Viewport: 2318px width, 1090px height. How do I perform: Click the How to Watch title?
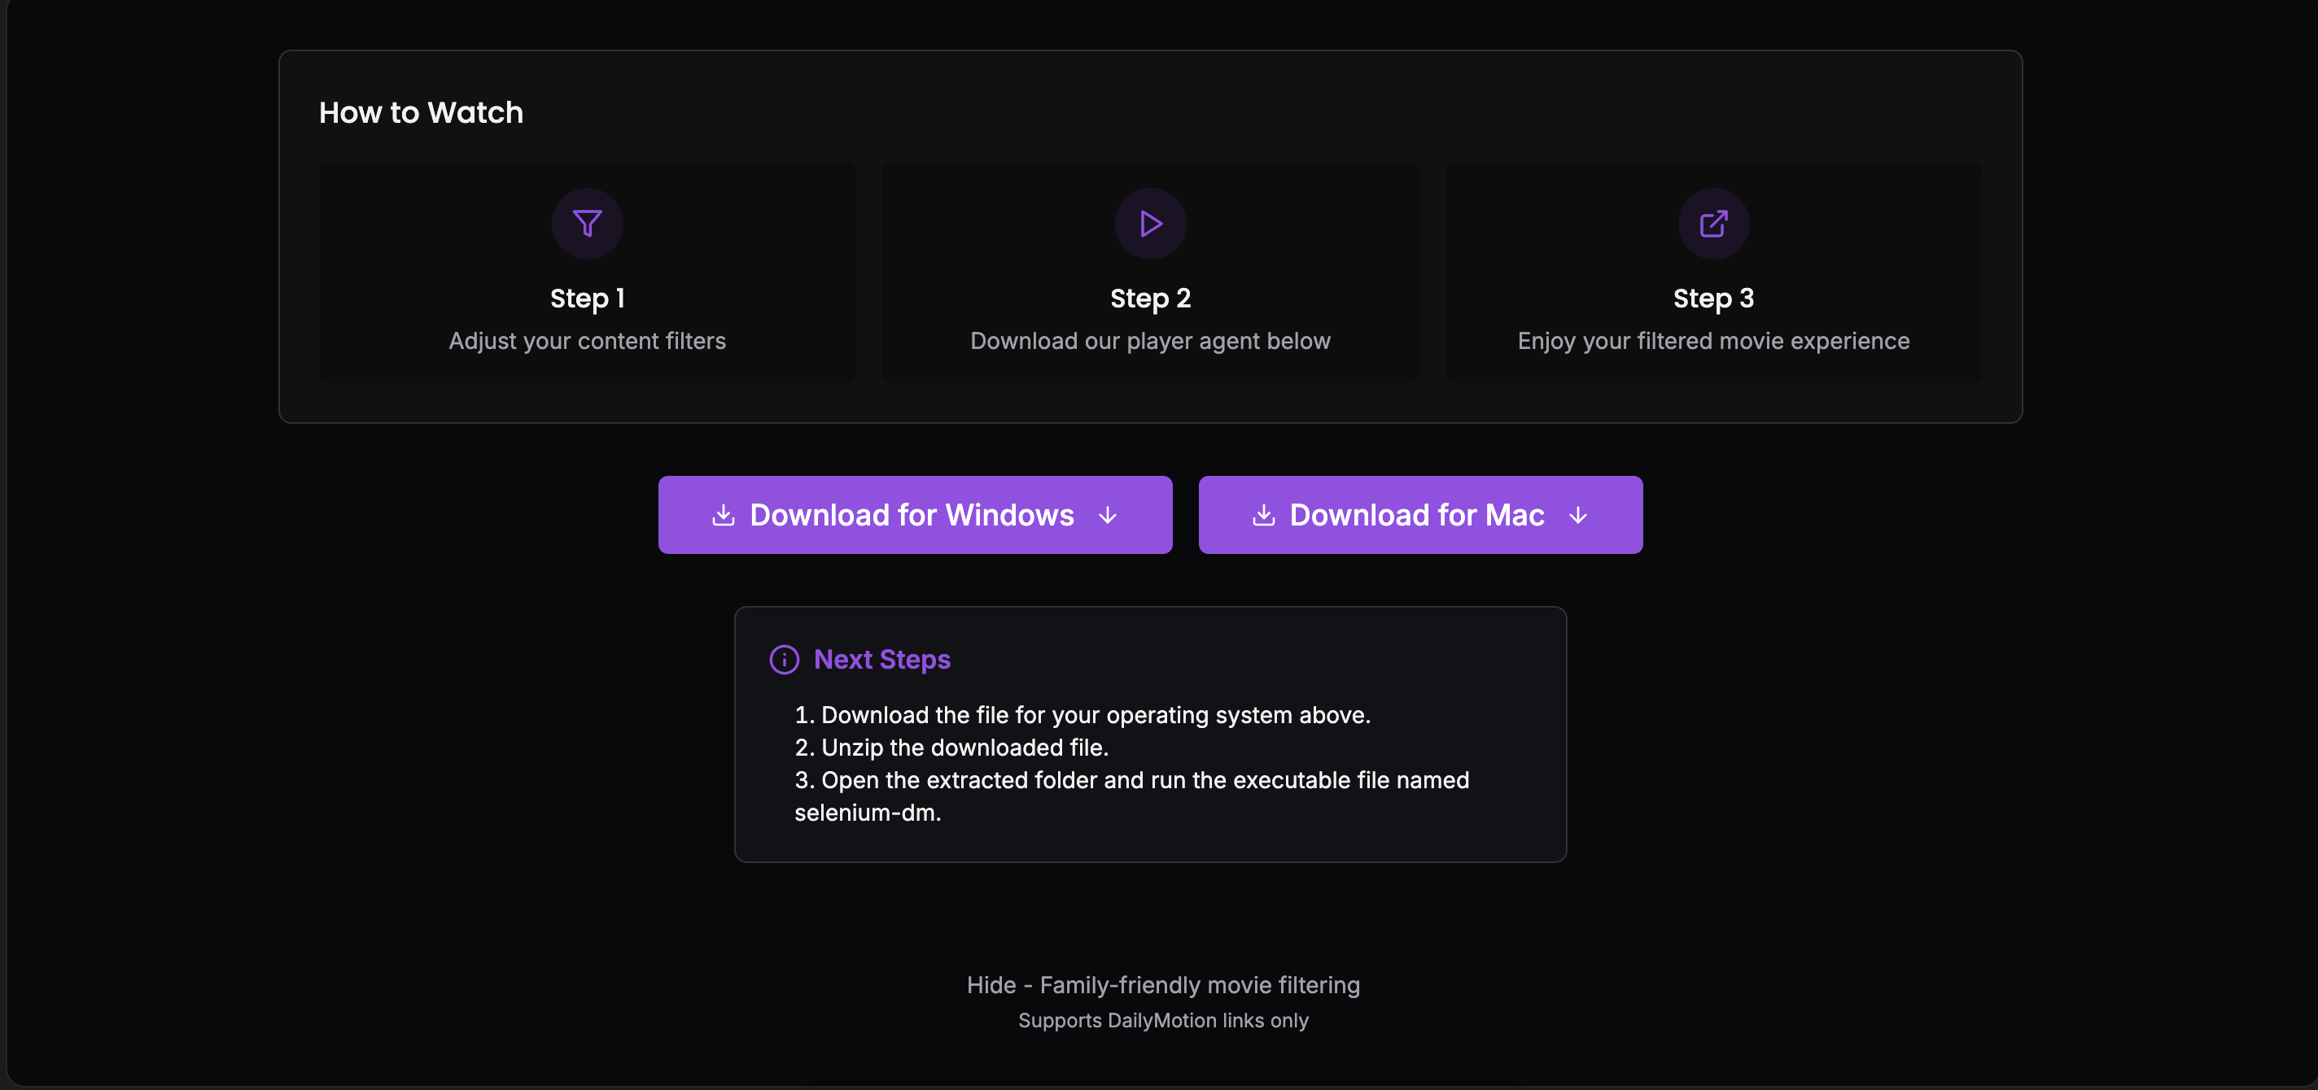420,112
